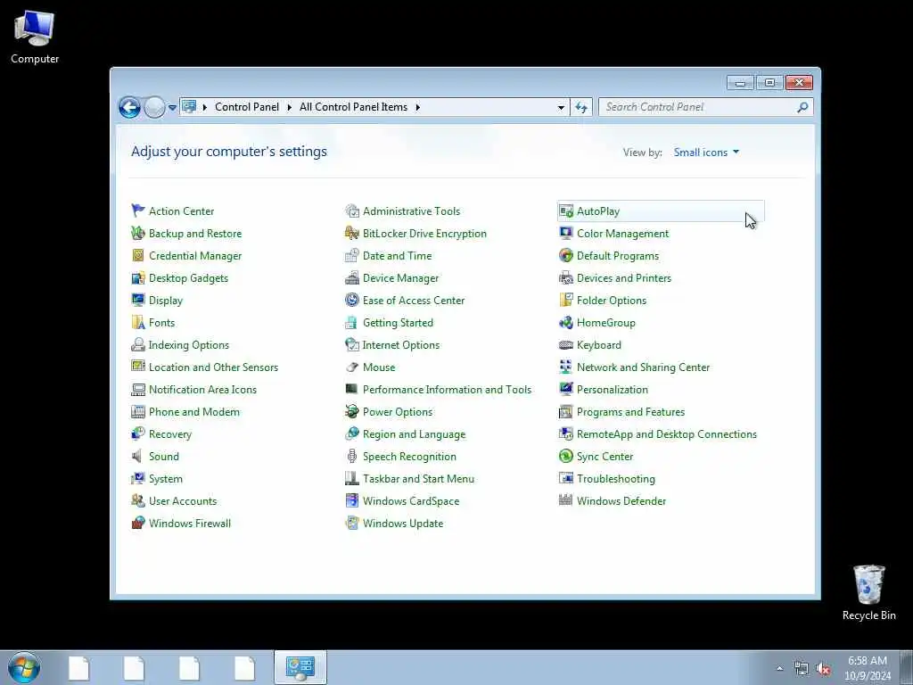Open Windows CardSpace link
The height and width of the screenshot is (685, 913).
click(410, 501)
